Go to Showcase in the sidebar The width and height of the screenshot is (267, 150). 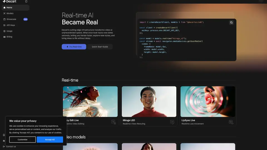[11, 19]
